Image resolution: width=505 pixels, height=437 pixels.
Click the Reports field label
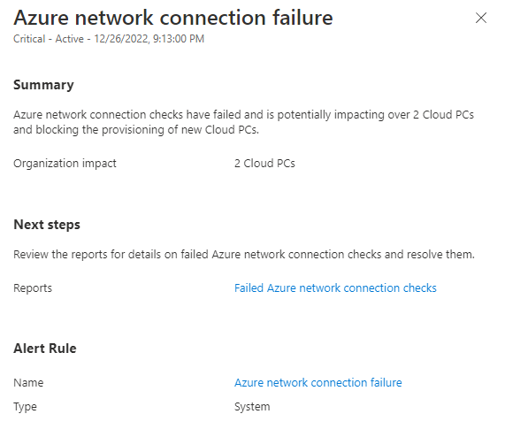tap(33, 288)
